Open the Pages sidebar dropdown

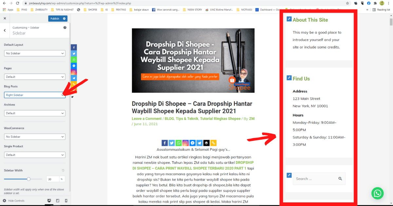point(35,77)
